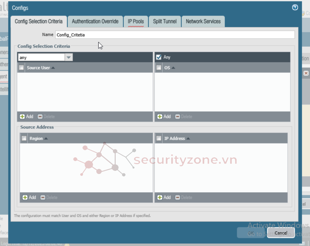Sort the Region column arrow
The width and height of the screenshot is (310, 246).
[x=46, y=138]
